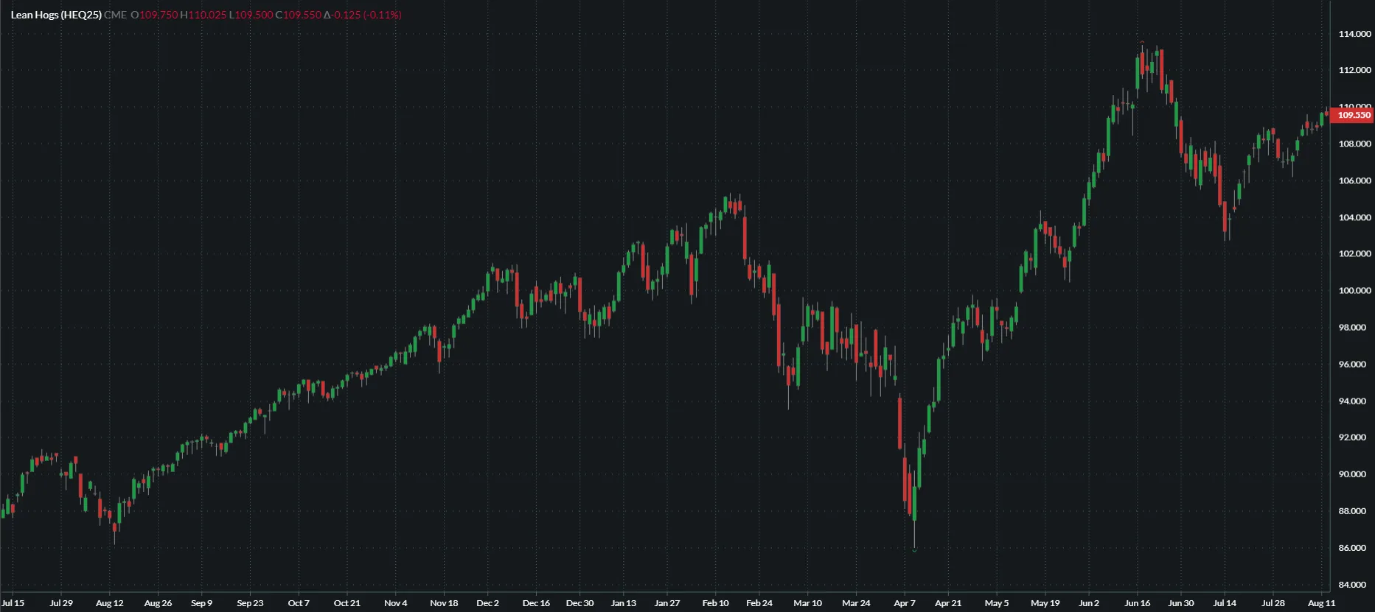Click the lowest-price marker near 86.000 in April
Viewport: 1375px width, 612px height.
(x=914, y=550)
